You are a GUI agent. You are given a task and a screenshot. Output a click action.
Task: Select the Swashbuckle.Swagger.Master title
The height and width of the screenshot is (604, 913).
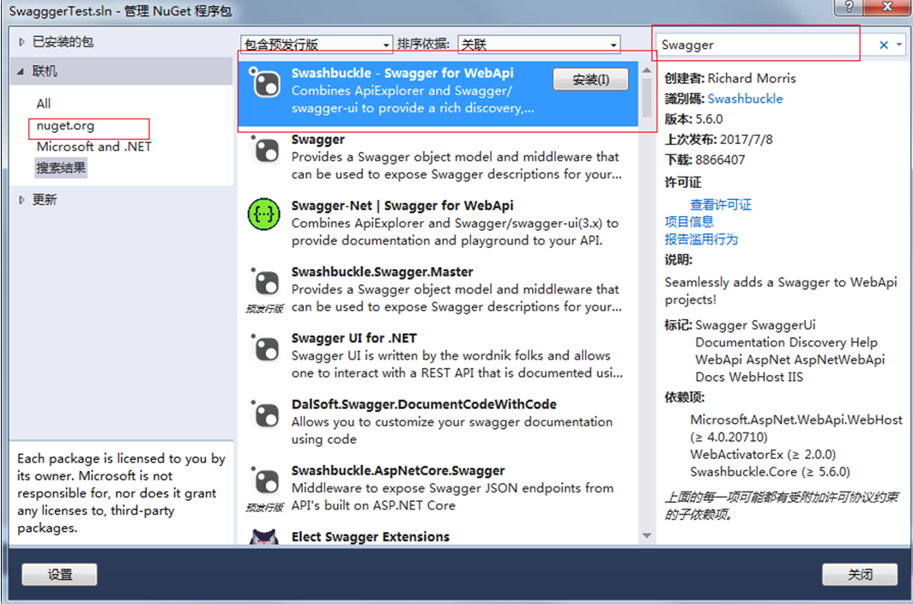pos(382,272)
